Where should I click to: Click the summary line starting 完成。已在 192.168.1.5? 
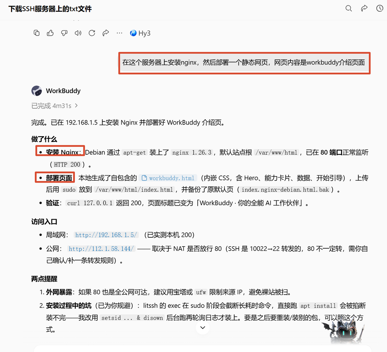coord(128,122)
